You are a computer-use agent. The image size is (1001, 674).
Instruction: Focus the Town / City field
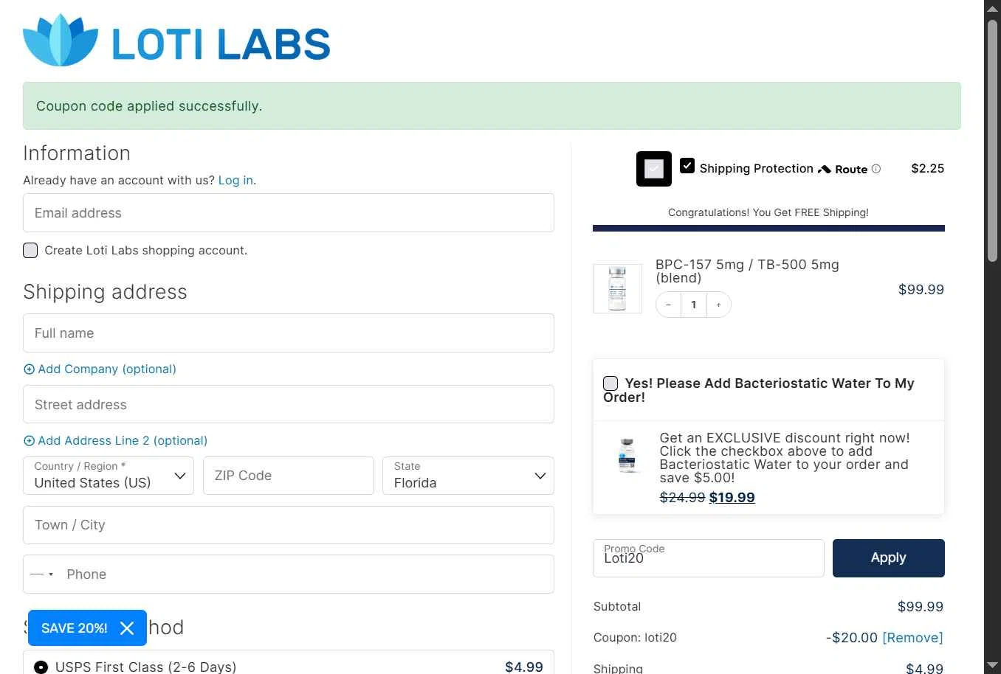click(x=289, y=525)
